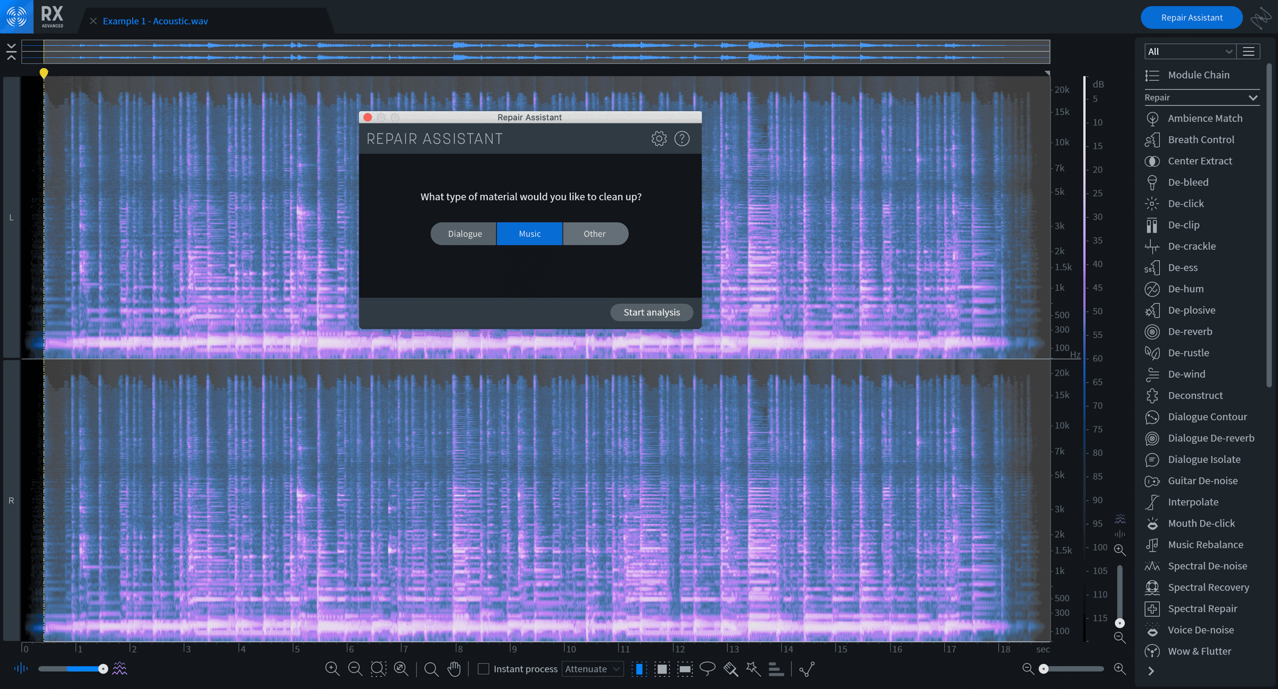Viewport: 1278px width, 689px height.
Task: Pick time selection tool
Action: (x=639, y=669)
